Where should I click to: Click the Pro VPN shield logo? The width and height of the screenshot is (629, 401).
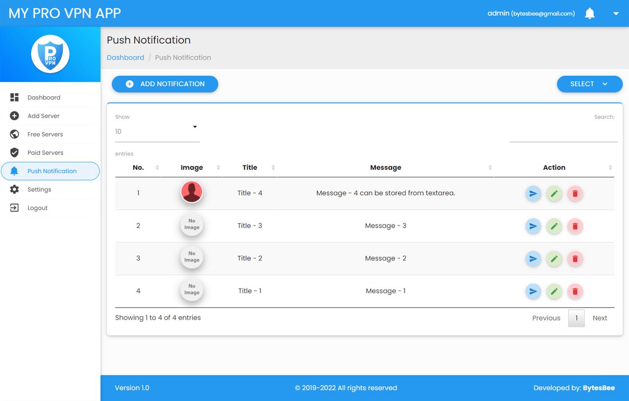pos(50,54)
